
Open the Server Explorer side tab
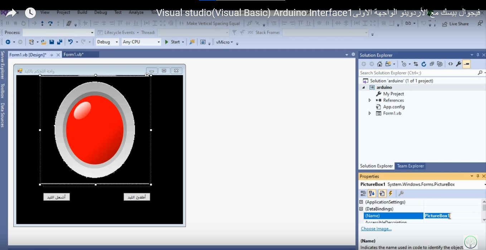click(2, 65)
